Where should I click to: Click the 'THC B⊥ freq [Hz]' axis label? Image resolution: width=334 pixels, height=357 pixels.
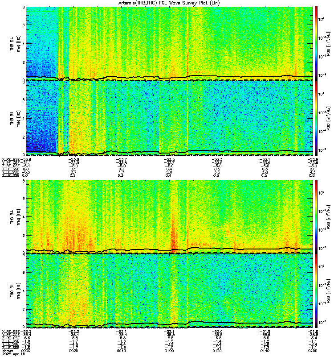(x=15, y=217)
